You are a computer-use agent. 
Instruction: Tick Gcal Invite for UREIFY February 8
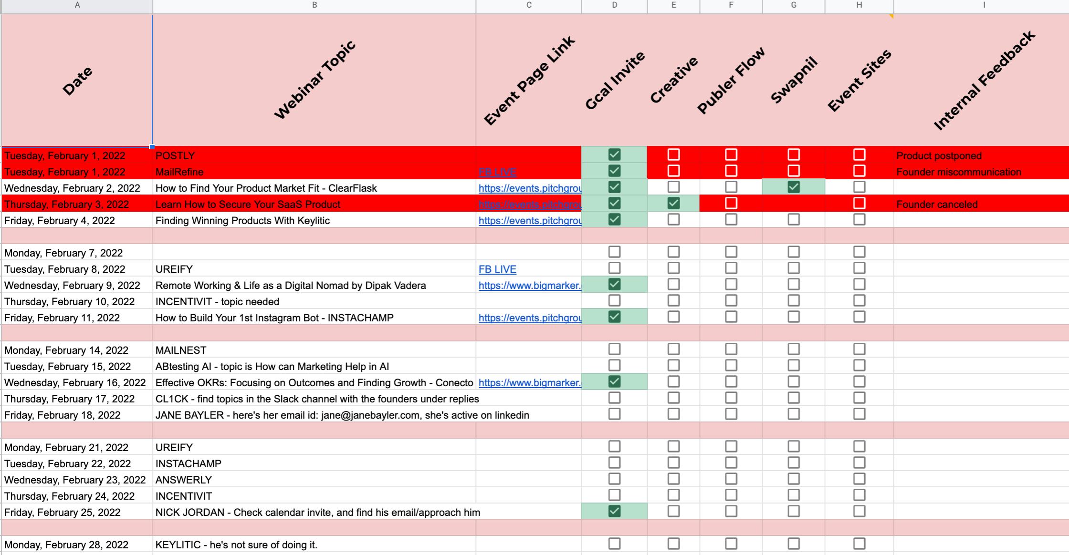click(614, 268)
